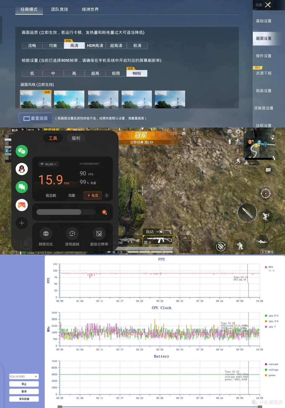The height and width of the screenshot is (408, 285).
Task: Select 超高 frame rate option
Action: pos(95,73)
